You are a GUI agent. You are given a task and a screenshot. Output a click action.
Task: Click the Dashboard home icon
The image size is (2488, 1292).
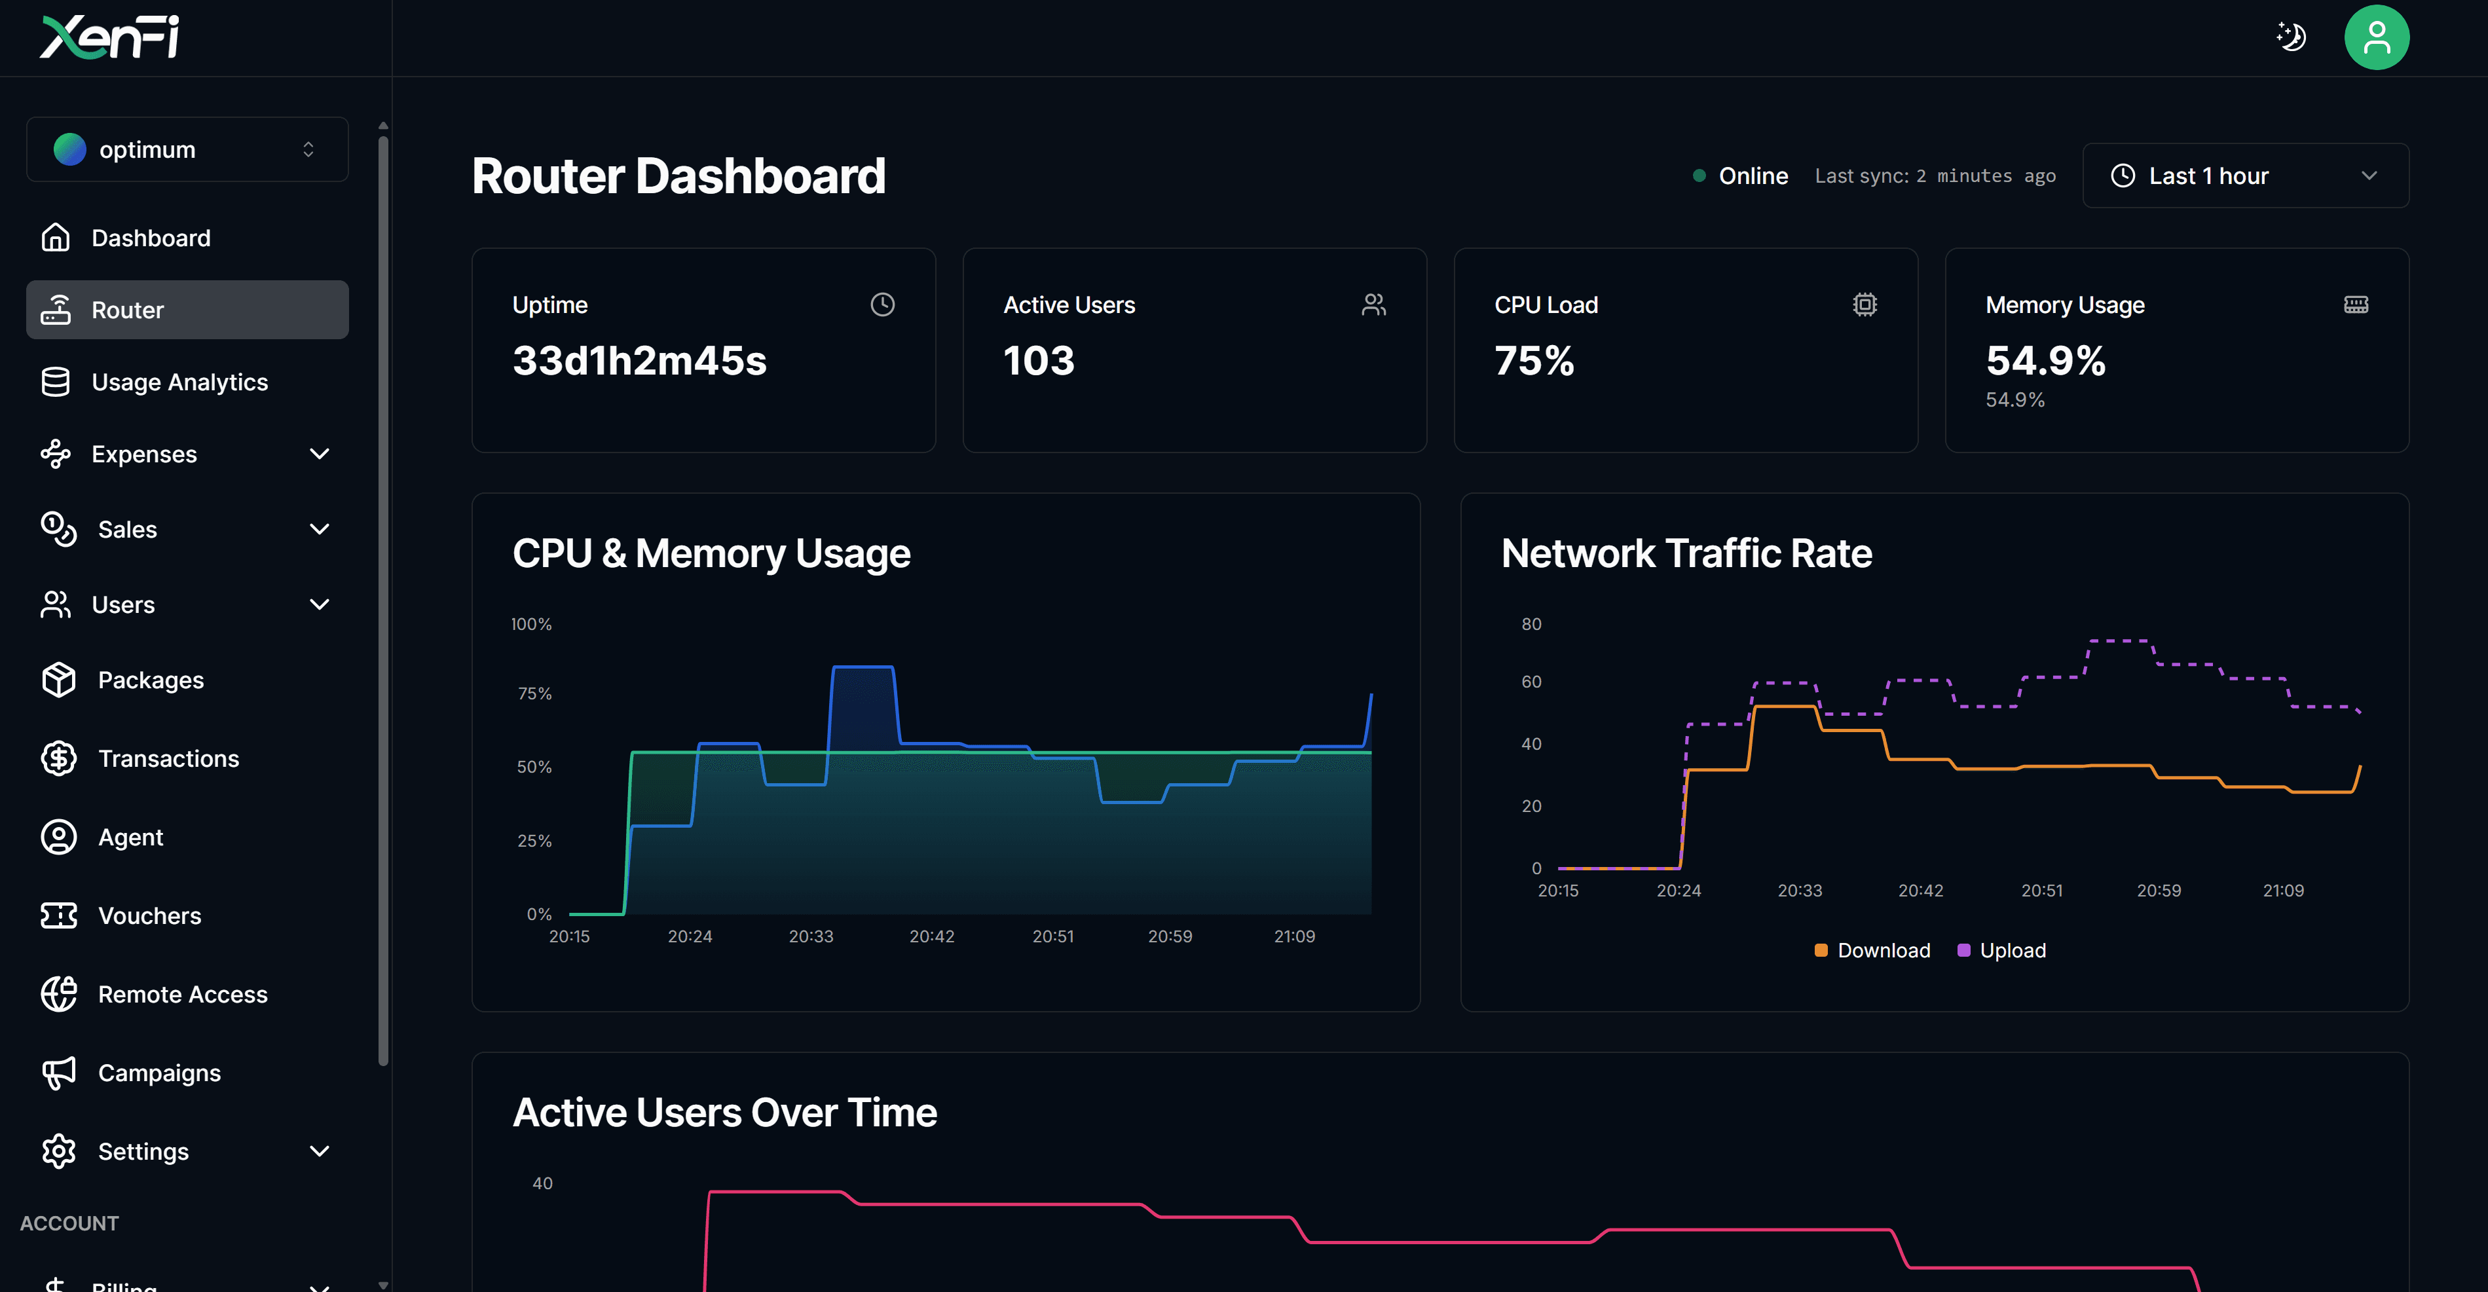tap(56, 238)
